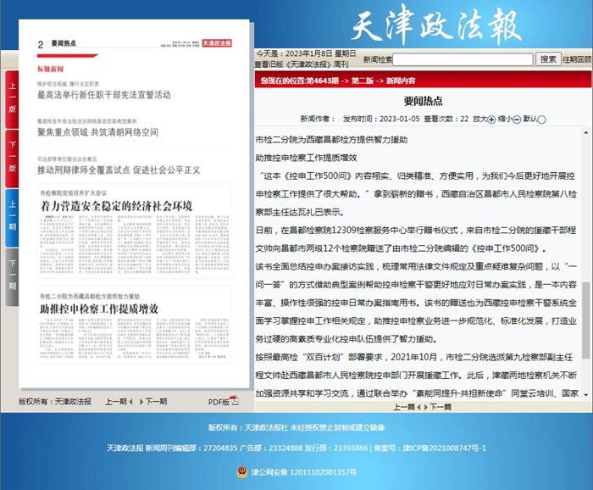Screen dimensions: 593x490
Task: Click the PDF版 text link
Action: [x=219, y=402]
